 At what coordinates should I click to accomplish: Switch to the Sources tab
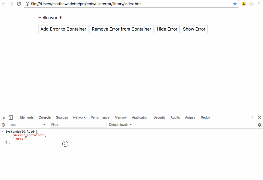(62, 117)
